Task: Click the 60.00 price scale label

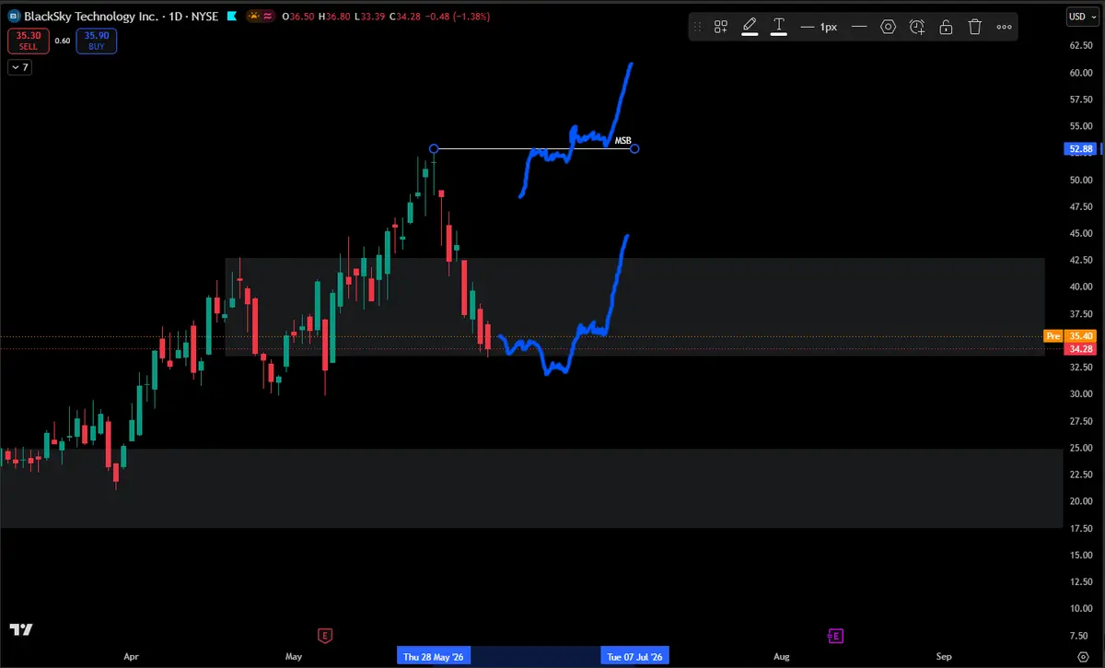Action: click(x=1080, y=72)
